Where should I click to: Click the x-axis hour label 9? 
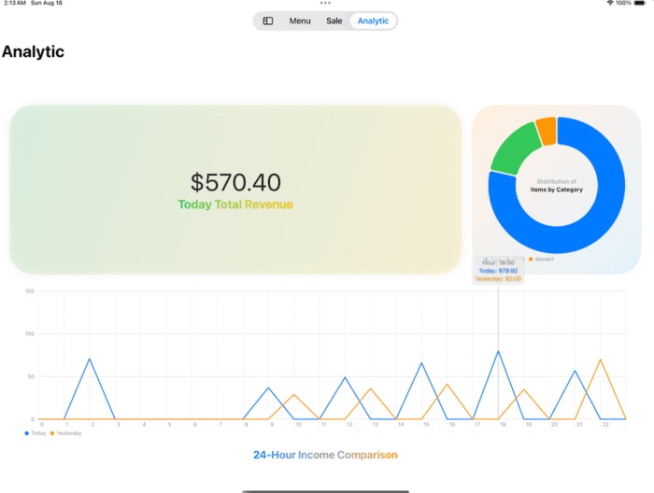pyautogui.click(x=272, y=424)
